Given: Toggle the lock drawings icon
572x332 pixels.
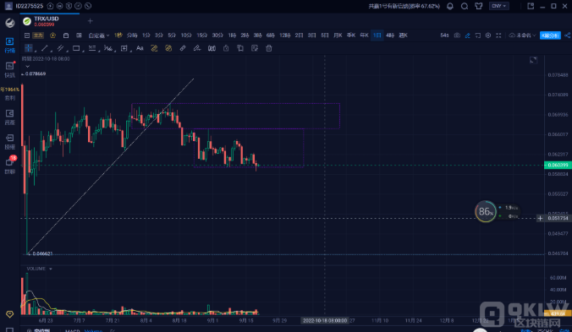Looking at the screenshot, I should 226,48.
